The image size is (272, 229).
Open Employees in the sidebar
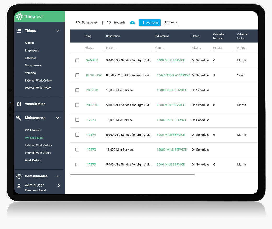(32, 50)
